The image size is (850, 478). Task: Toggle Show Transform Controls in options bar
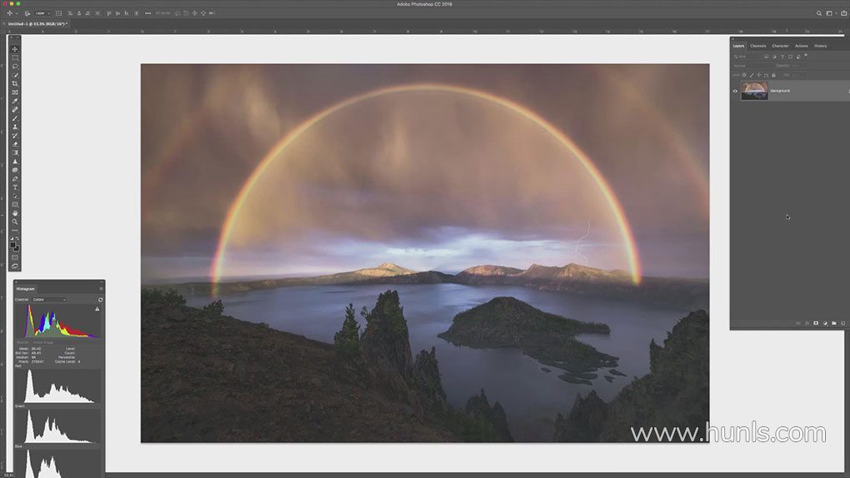tap(58, 13)
